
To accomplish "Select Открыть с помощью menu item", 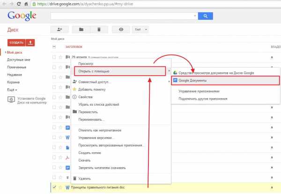I will click(120, 71).
